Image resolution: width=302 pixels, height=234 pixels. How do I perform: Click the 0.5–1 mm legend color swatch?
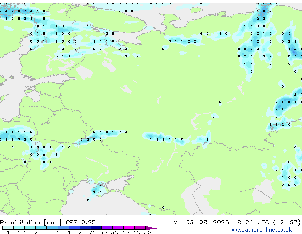(19, 228)
